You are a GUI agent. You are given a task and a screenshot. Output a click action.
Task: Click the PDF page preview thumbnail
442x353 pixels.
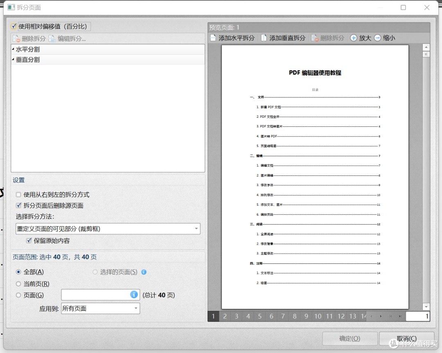[x=315, y=177]
